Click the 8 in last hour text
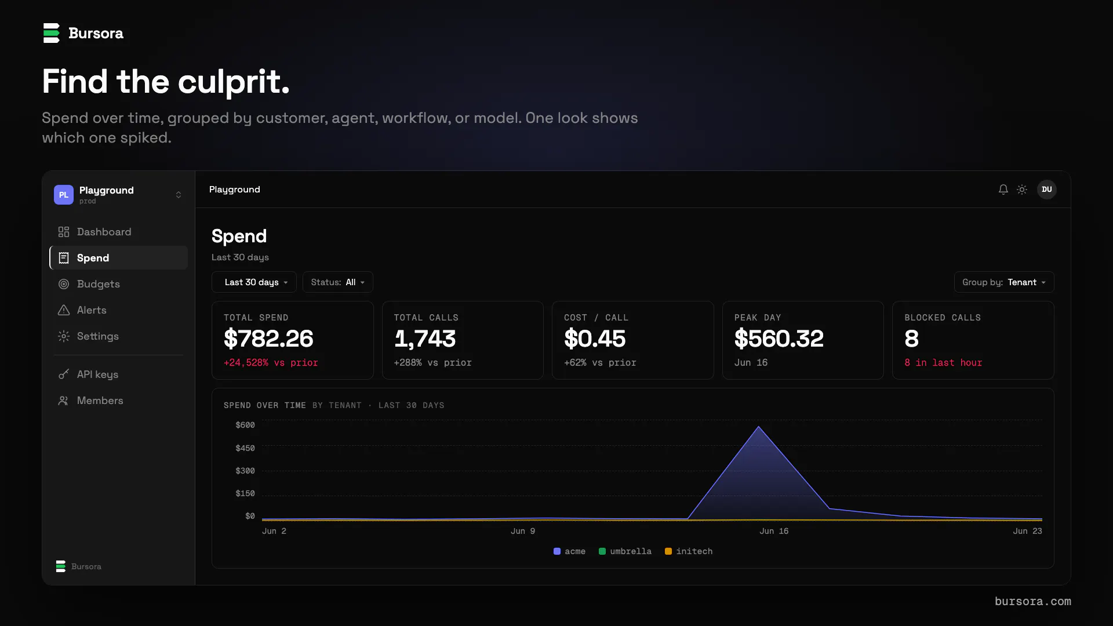 point(943,363)
